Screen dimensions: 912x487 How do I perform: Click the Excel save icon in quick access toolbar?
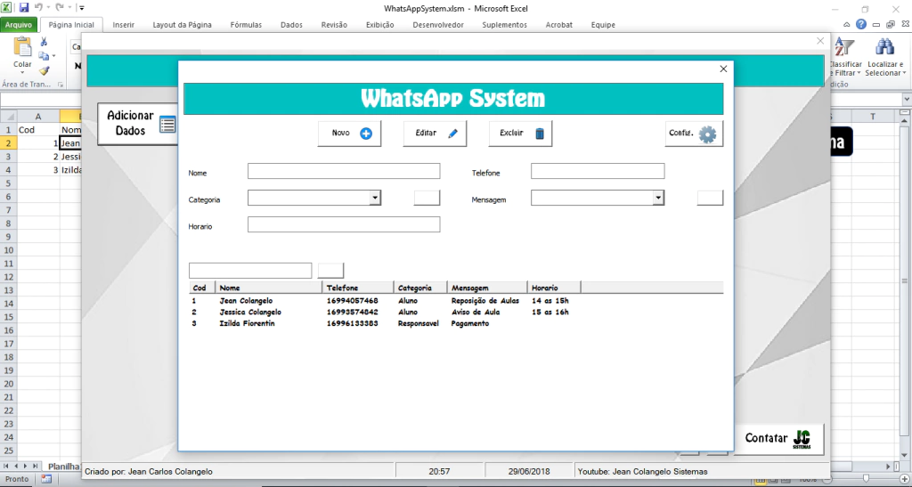pyautogui.click(x=25, y=7)
